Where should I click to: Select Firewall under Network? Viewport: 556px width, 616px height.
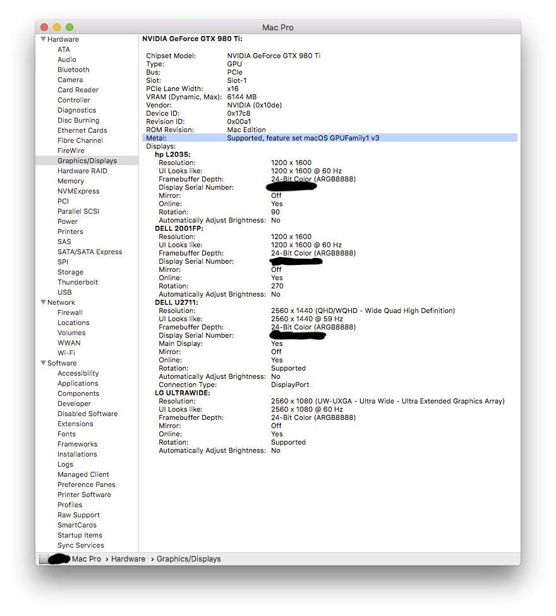click(70, 312)
